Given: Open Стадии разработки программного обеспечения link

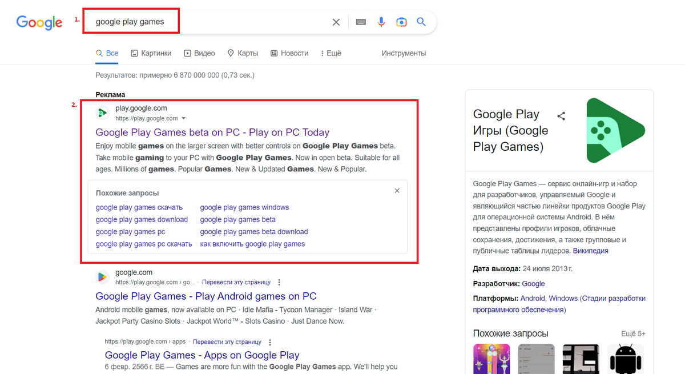Looking at the screenshot, I should click(x=559, y=304).
